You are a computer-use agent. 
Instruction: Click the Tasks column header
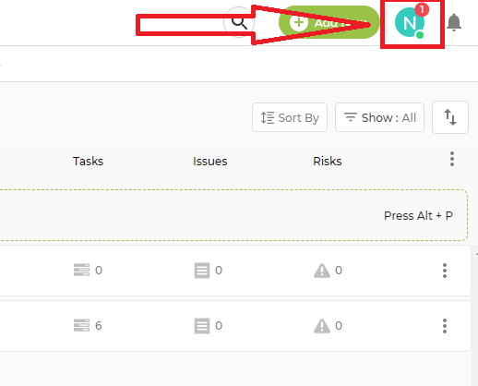pos(88,162)
